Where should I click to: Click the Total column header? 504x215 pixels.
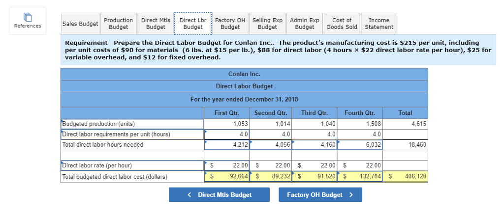[x=405, y=113]
